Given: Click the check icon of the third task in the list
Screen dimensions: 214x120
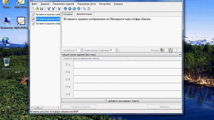Looking at the screenshot, I should [33, 24].
